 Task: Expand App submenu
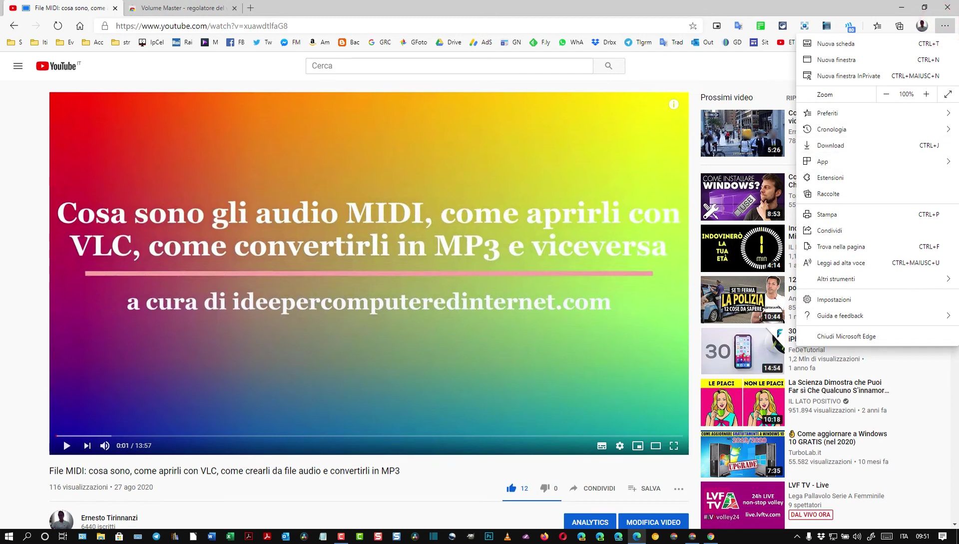877,162
